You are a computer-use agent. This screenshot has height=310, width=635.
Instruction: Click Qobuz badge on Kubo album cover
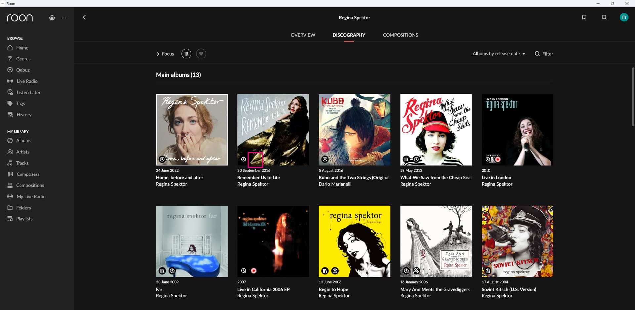(x=325, y=159)
